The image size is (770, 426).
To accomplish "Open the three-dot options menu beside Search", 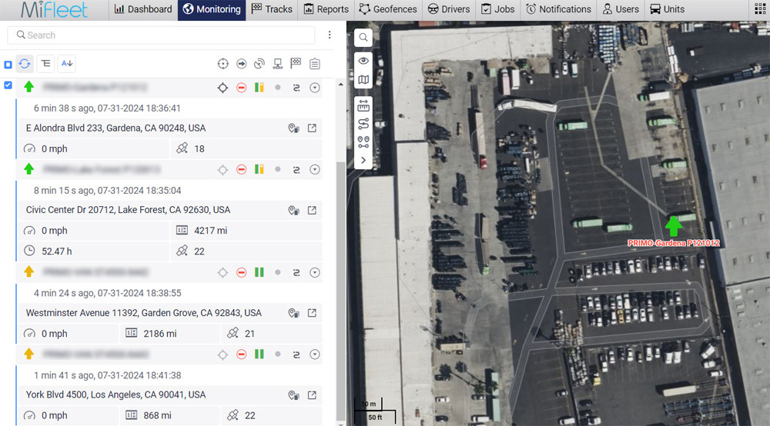I will click(330, 35).
